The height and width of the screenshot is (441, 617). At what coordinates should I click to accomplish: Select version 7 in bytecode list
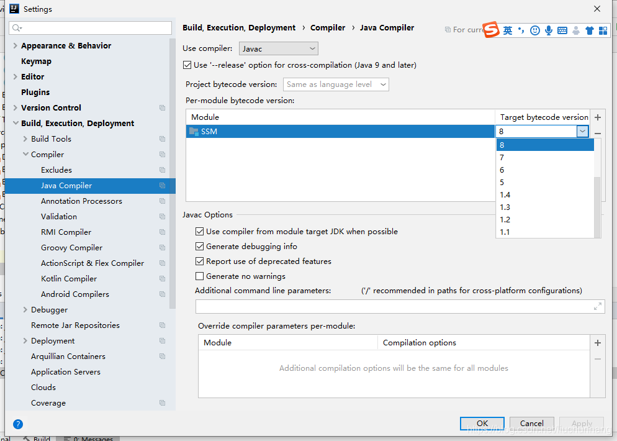point(545,158)
